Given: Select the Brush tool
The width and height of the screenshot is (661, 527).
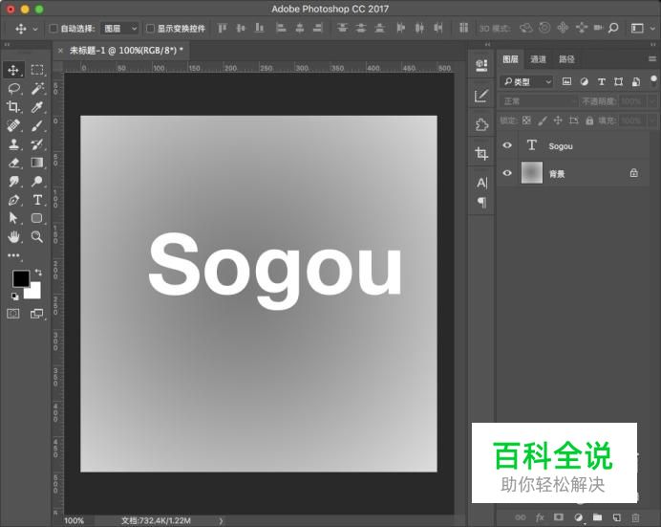Looking at the screenshot, I should click(37, 125).
